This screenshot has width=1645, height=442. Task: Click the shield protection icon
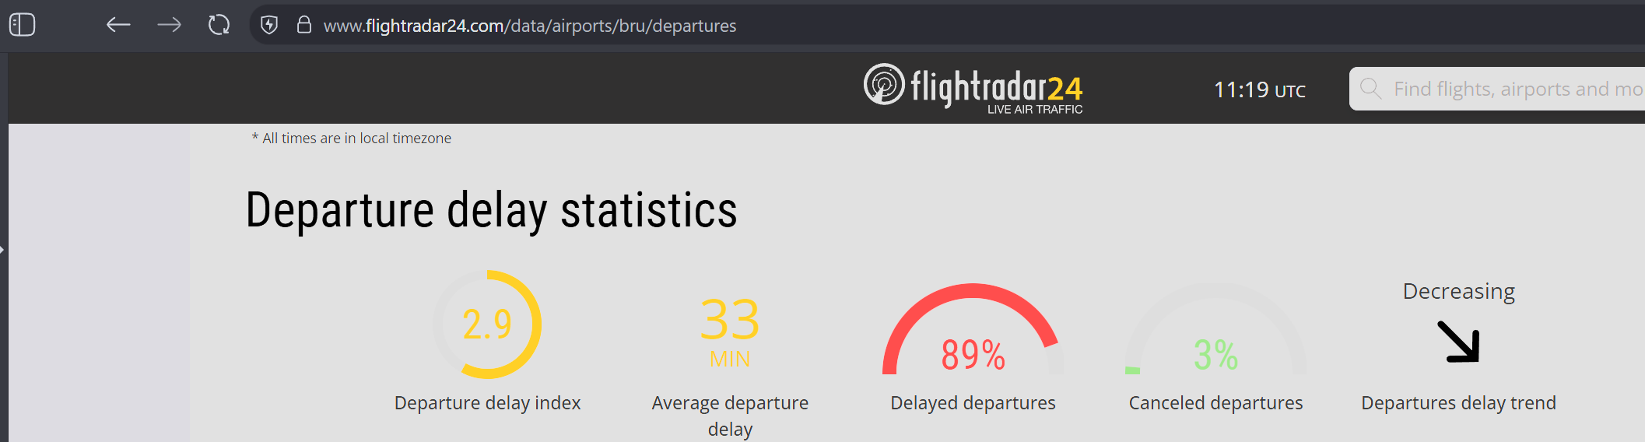pos(269,25)
